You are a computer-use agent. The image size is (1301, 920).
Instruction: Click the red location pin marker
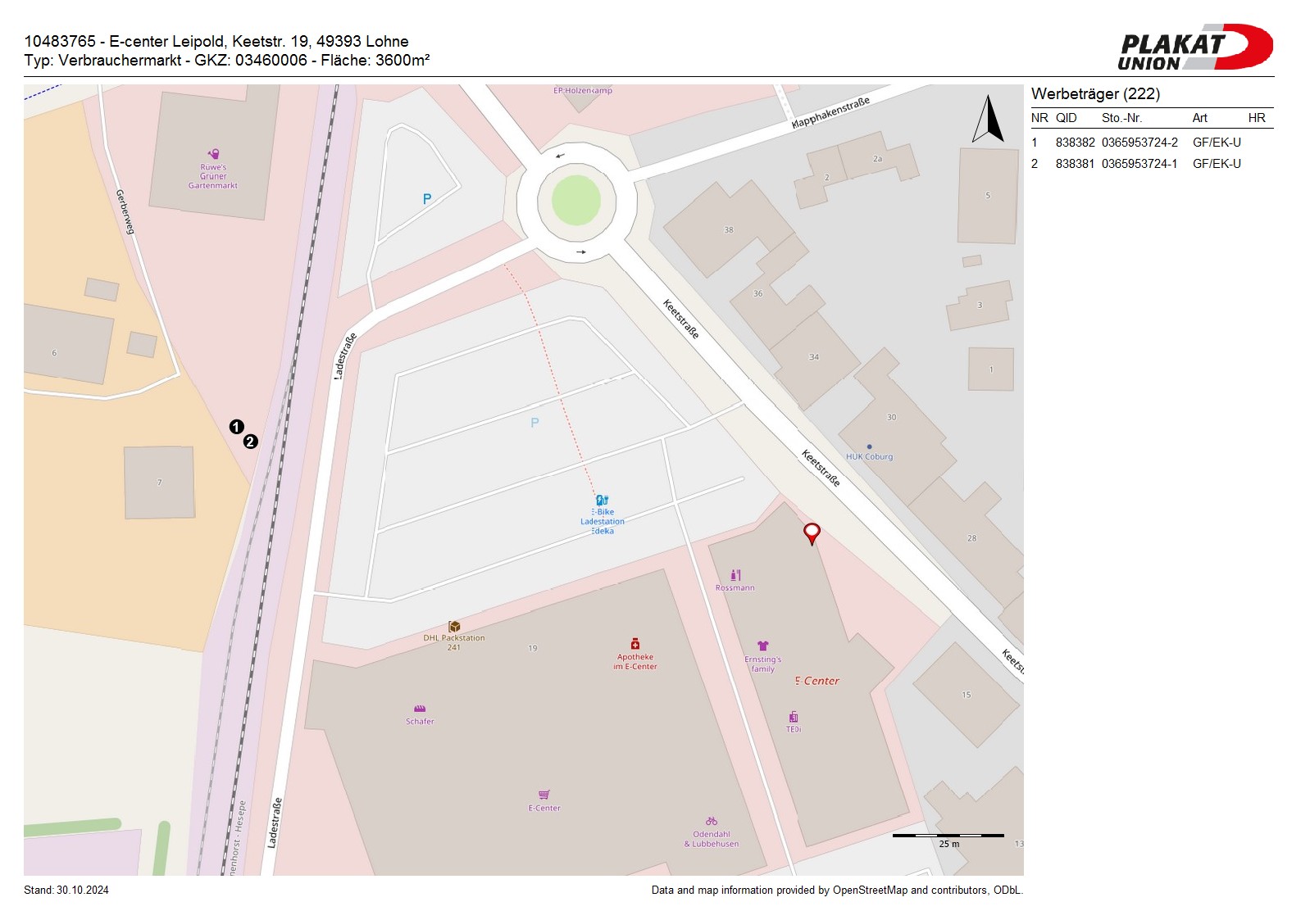pyautogui.click(x=812, y=533)
